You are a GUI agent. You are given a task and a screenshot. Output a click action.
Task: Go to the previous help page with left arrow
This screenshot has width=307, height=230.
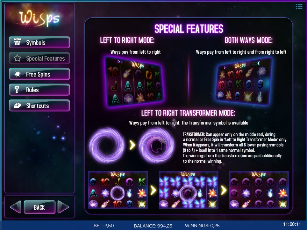click(16, 207)
